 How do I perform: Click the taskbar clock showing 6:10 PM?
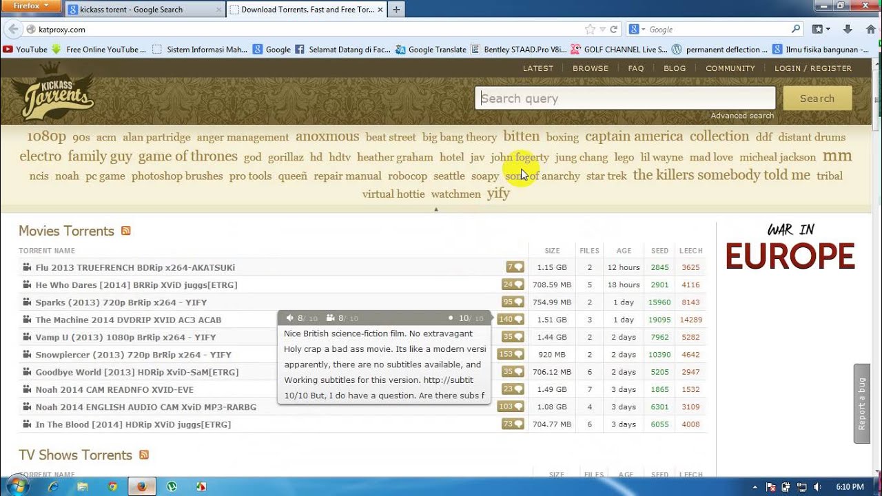pyautogui.click(x=850, y=487)
